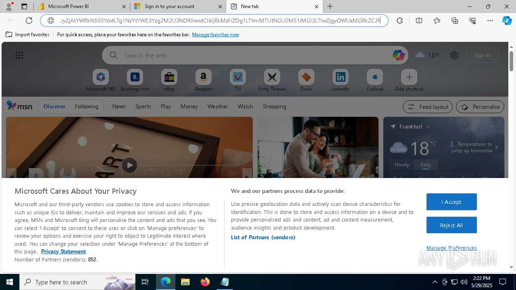This screenshot has width=516, height=290.
Task: Show hidden system tray icons
Action: 435,282
